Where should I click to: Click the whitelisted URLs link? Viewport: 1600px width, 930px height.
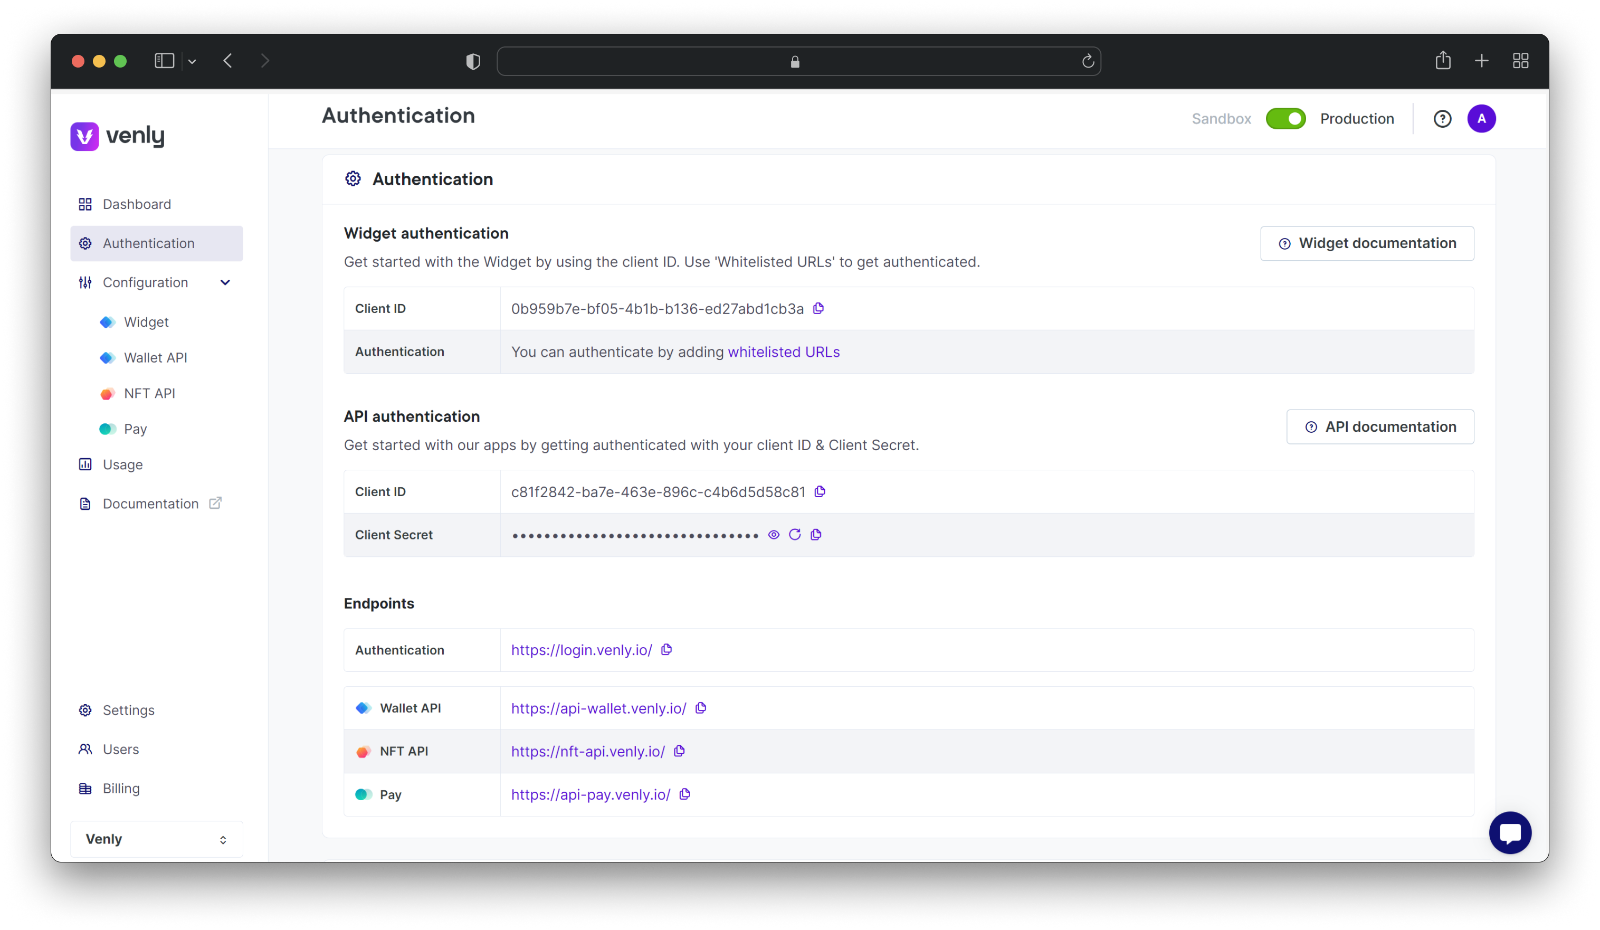[785, 351]
